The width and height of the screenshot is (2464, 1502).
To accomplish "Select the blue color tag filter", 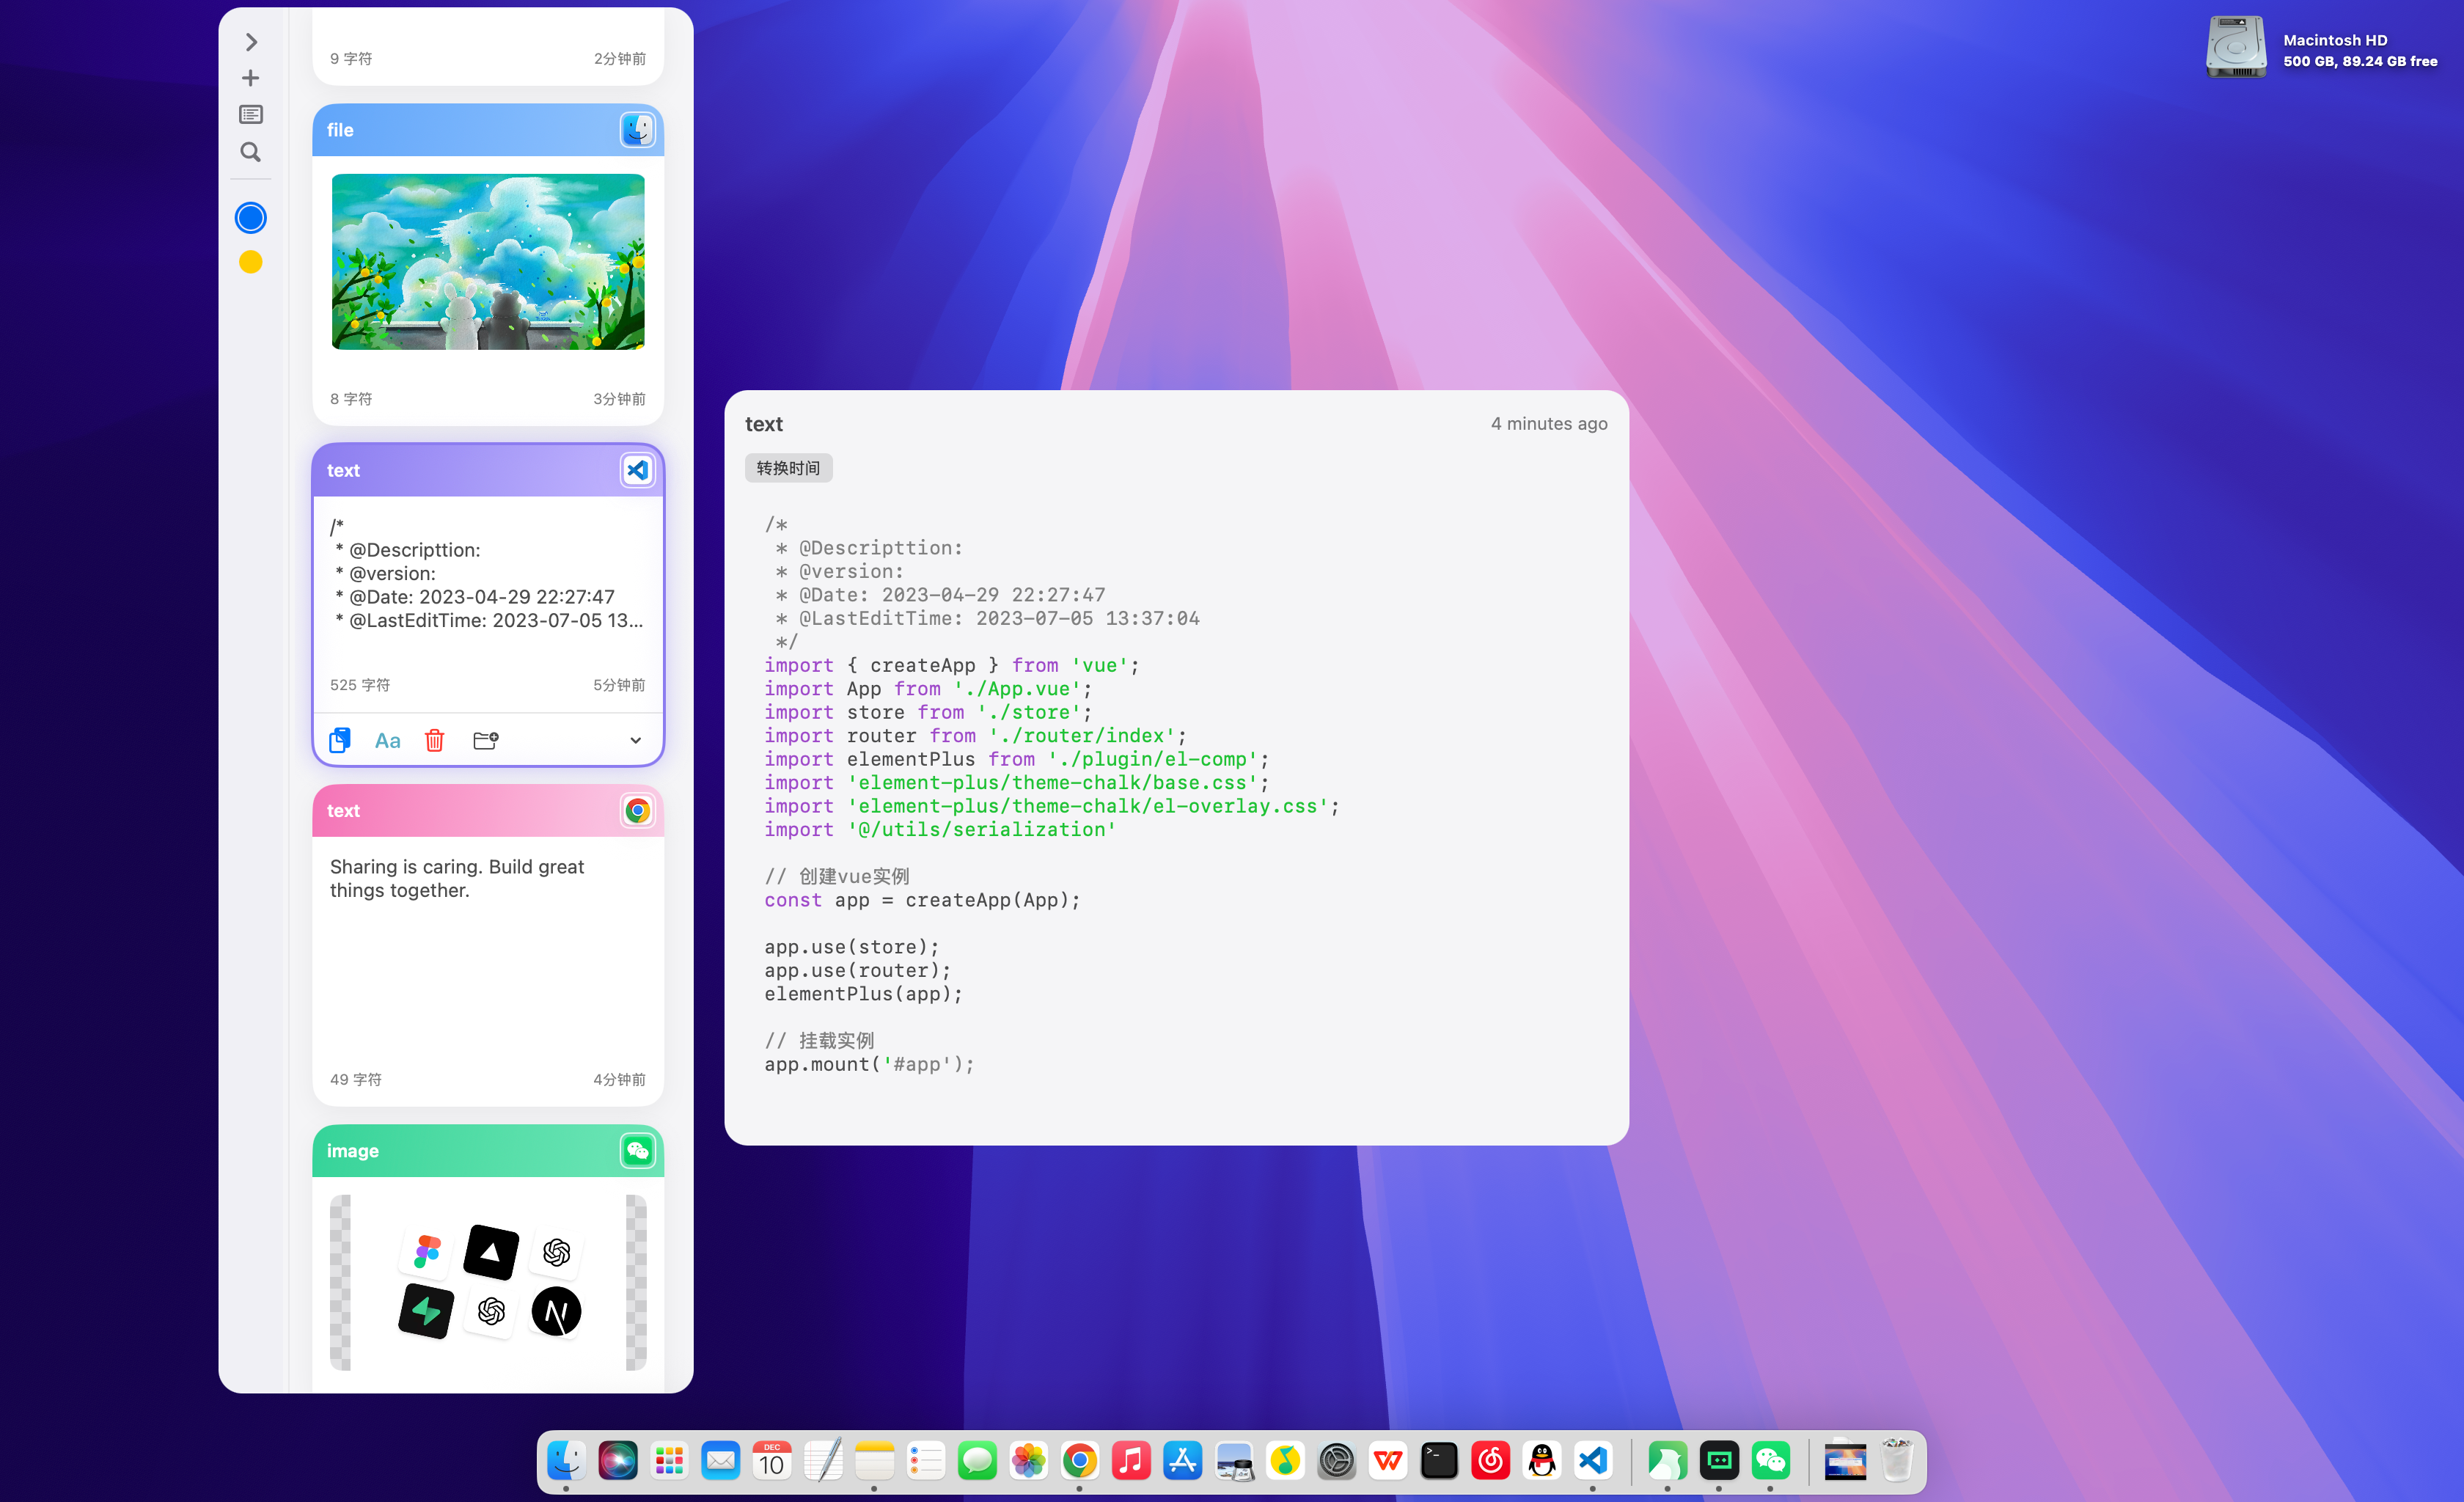I will (x=250, y=218).
